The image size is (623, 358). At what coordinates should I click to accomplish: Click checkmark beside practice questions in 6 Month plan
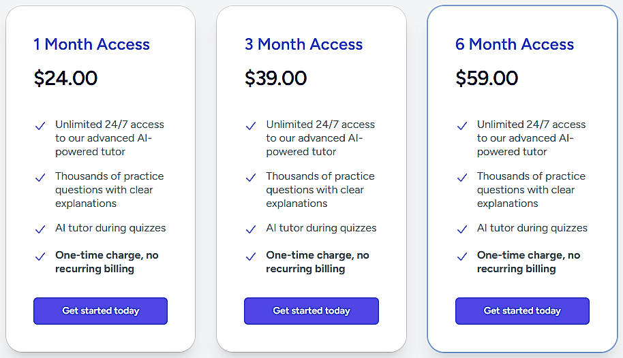pyautogui.click(x=462, y=178)
